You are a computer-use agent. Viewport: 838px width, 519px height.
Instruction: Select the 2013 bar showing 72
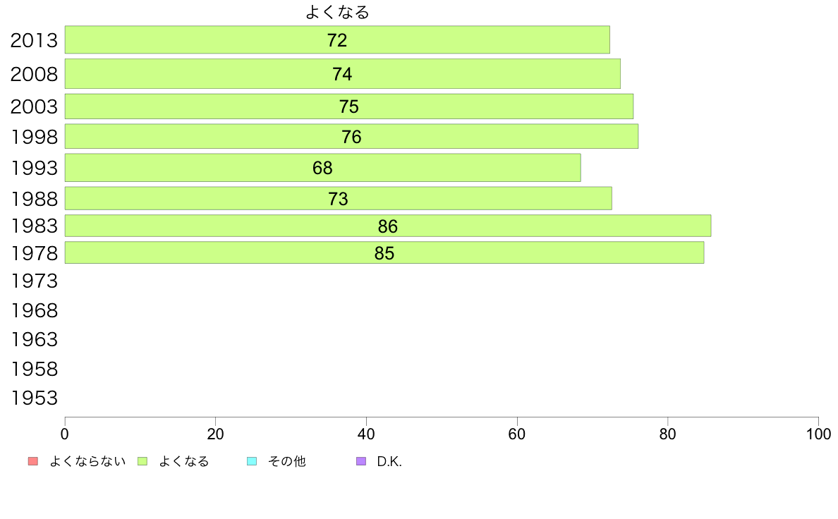[x=337, y=39]
